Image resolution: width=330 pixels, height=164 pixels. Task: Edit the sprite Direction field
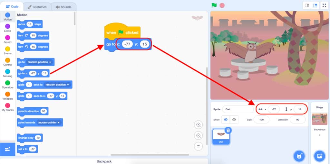coord(297,120)
